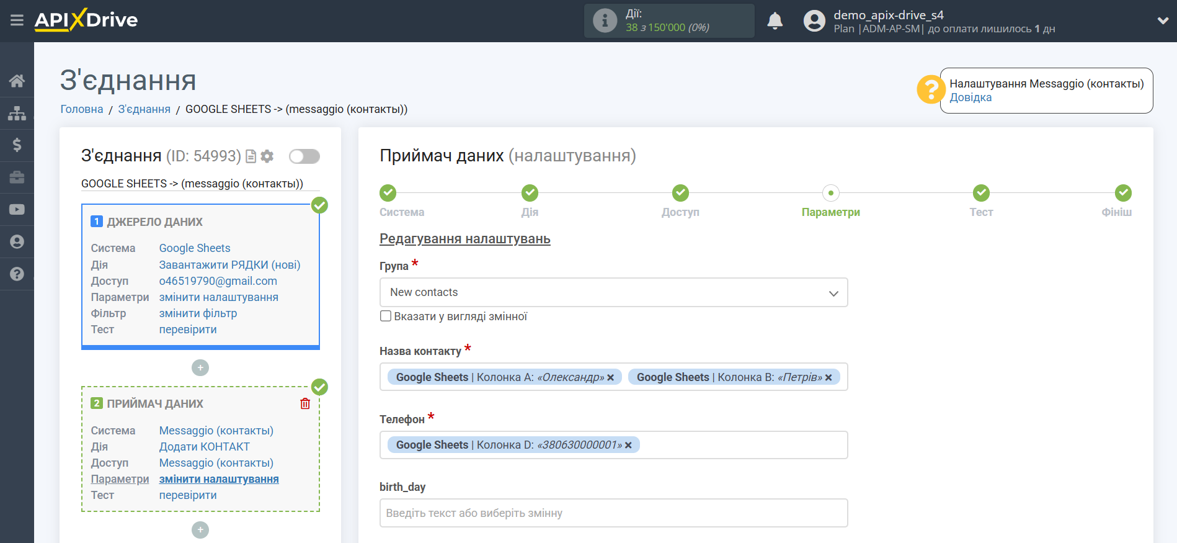Click the user avatar icon

click(814, 21)
